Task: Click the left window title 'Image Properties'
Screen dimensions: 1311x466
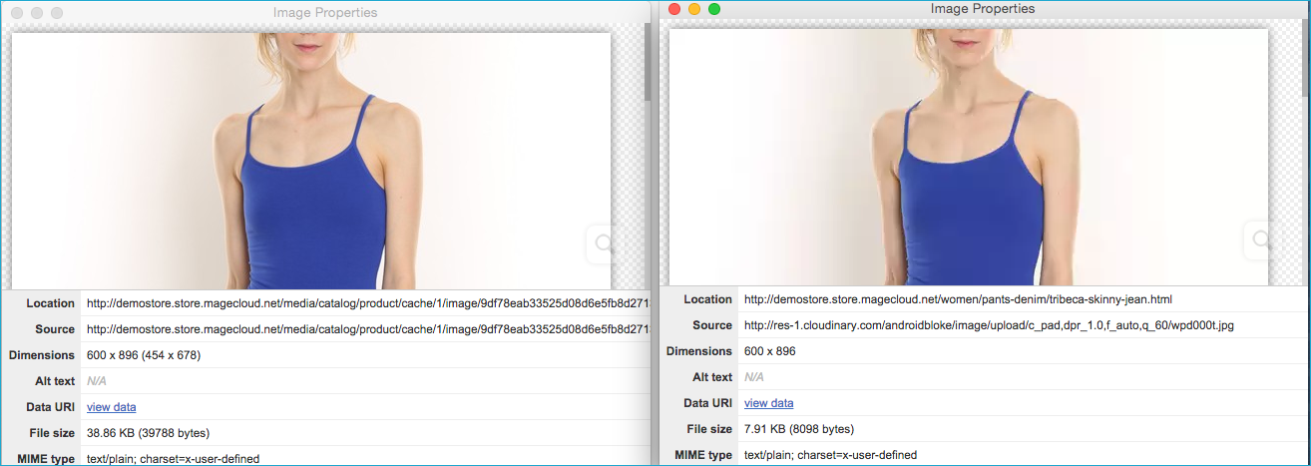Action: tap(325, 13)
